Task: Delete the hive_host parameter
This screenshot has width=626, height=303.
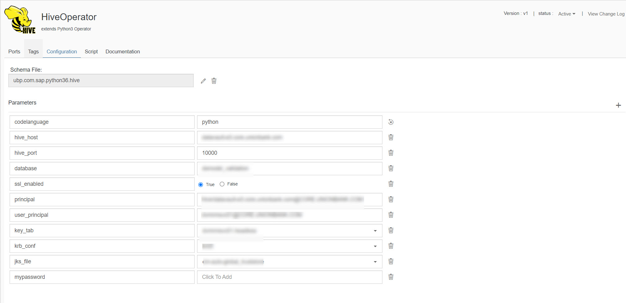Action: pos(391,137)
